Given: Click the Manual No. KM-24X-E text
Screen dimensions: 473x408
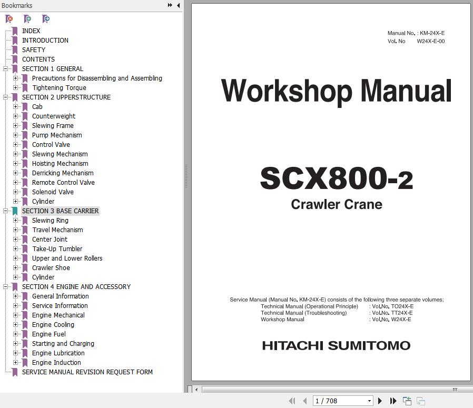Looking at the screenshot, I should pyautogui.click(x=416, y=33).
